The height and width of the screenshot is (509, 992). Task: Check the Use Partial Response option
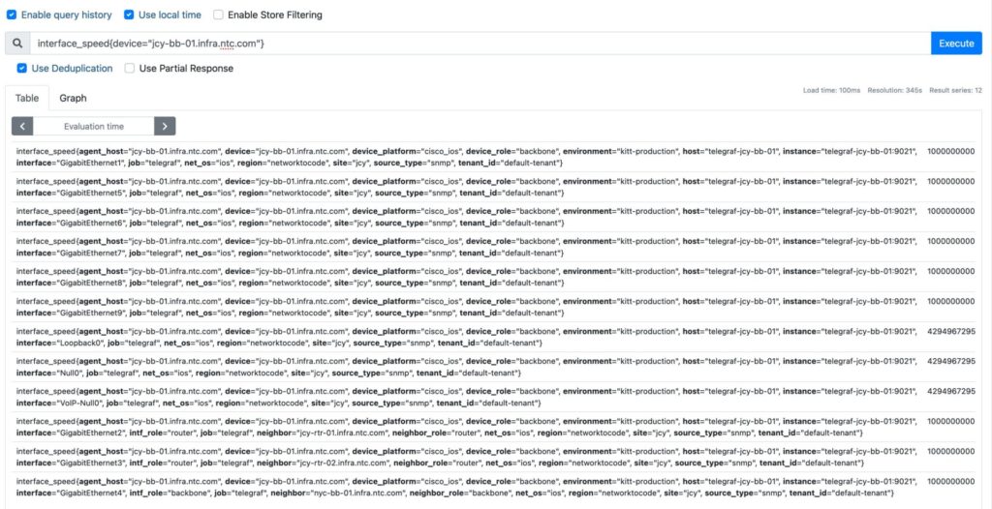pyautogui.click(x=130, y=69)
